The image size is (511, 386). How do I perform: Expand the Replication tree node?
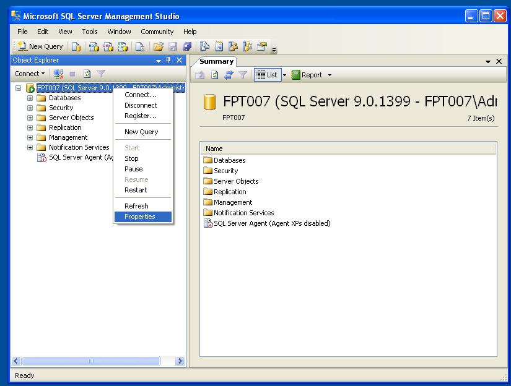click(x=30, y=127)
